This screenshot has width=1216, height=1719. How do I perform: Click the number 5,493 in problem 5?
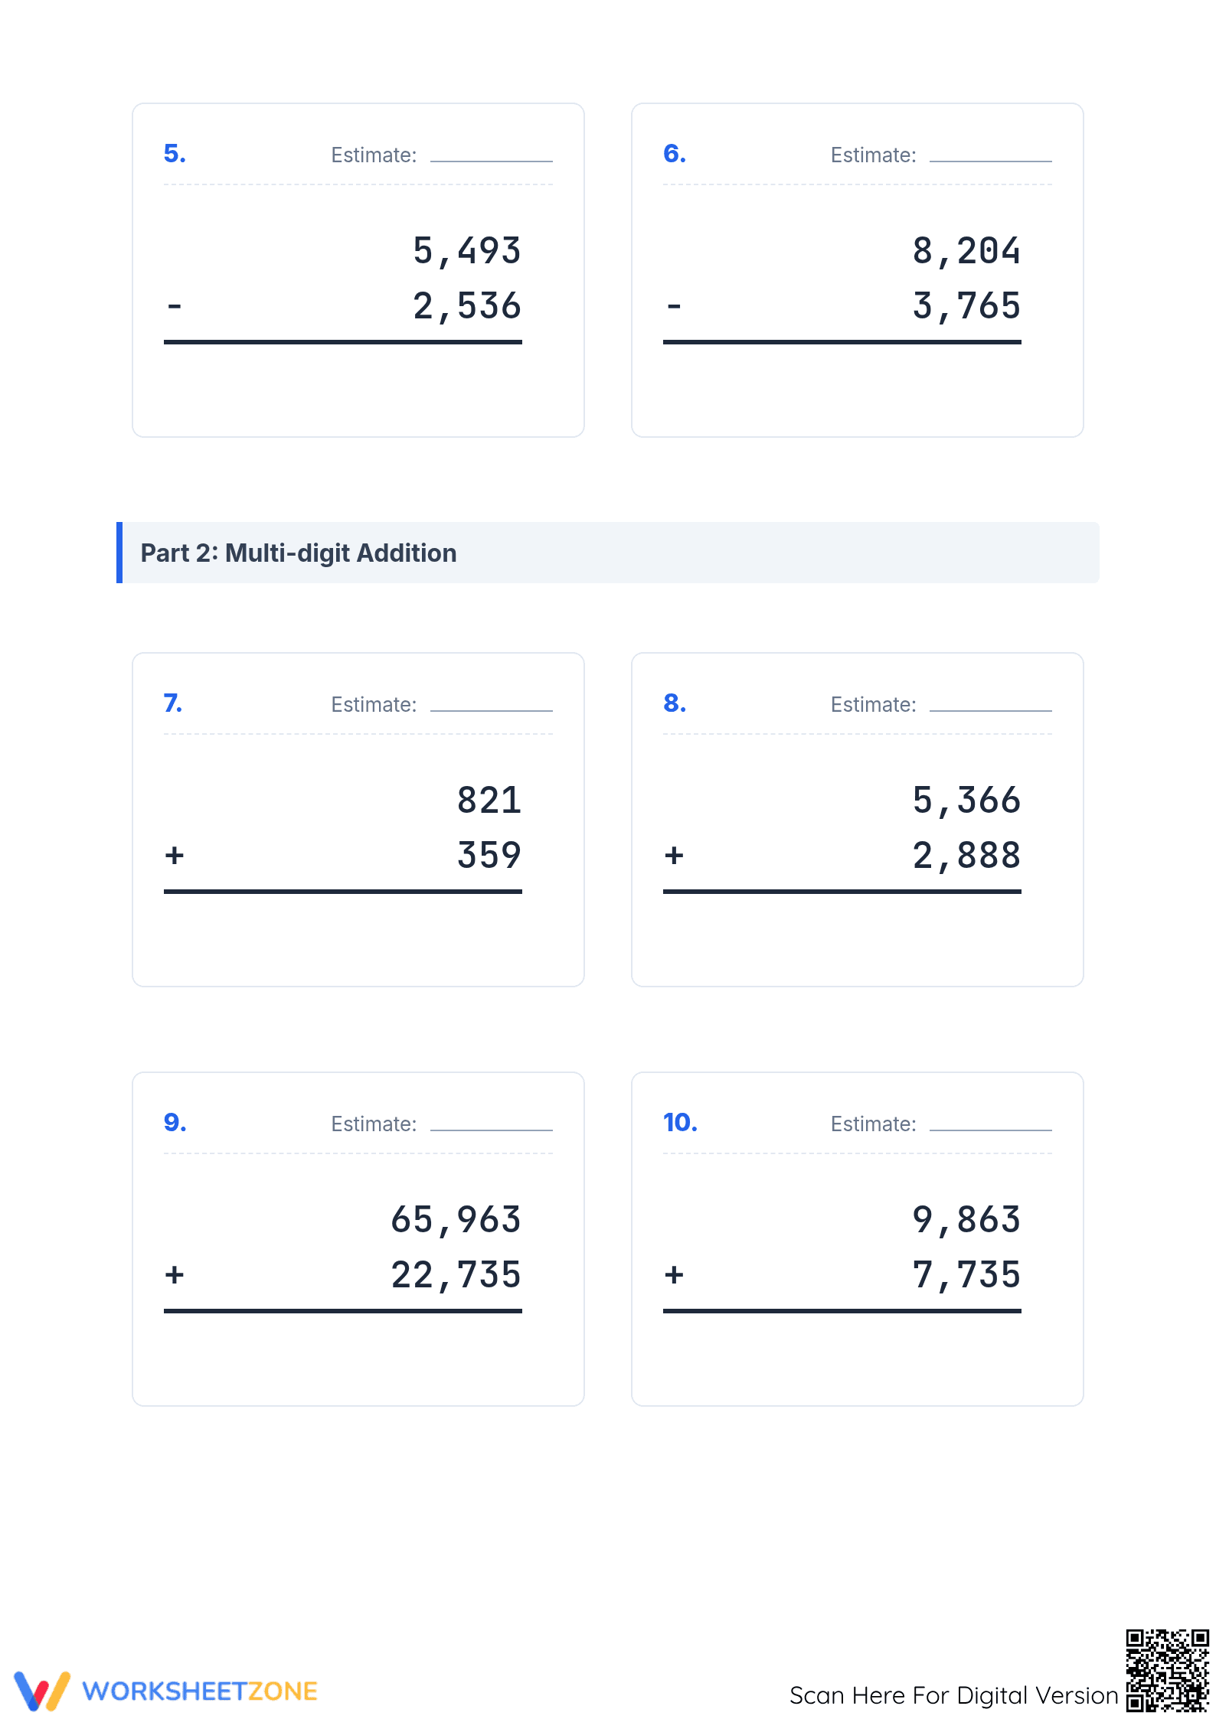(x=467, y=251)
